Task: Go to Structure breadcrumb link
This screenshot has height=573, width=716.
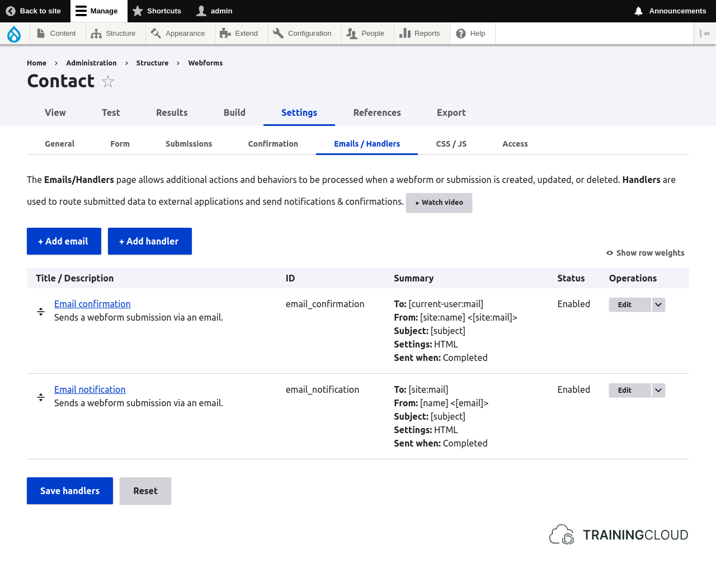Action: (x=152, y=63)
